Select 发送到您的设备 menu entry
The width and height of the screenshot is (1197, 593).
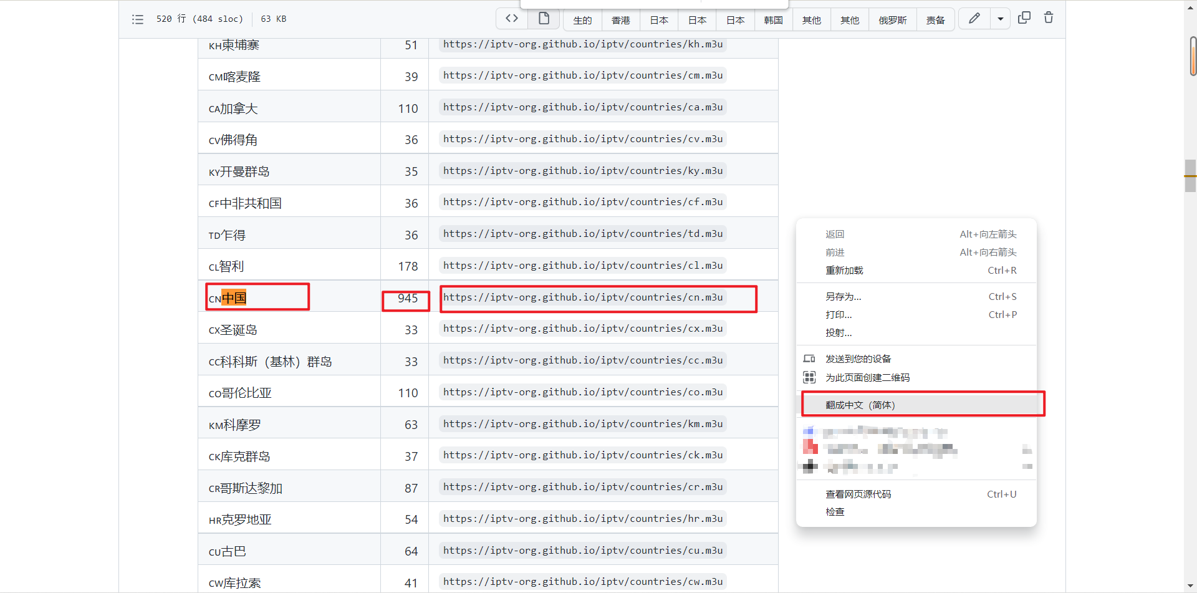point(916,359)
